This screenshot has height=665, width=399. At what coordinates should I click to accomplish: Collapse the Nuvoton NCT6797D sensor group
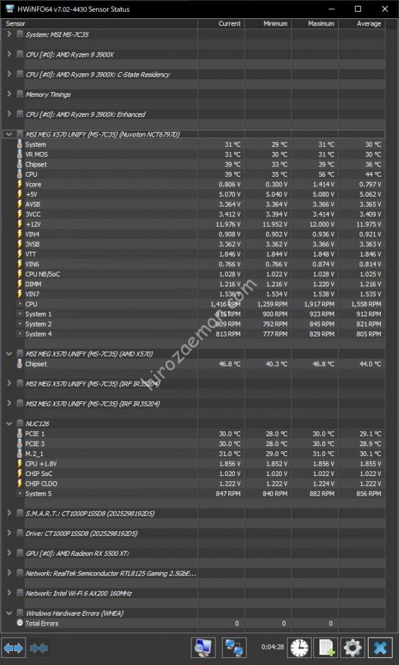click(9, 134)
